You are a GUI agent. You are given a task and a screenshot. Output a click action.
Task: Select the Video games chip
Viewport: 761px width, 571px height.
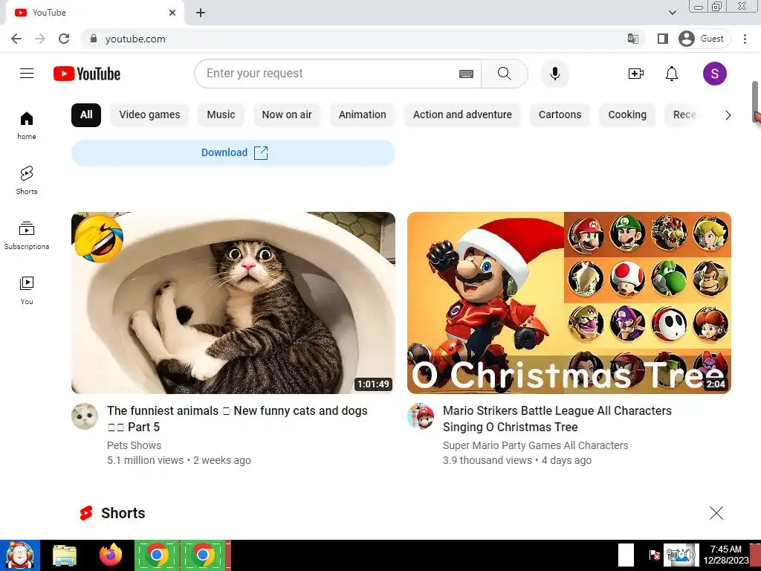pyautogui.click(x=149, y=115)
